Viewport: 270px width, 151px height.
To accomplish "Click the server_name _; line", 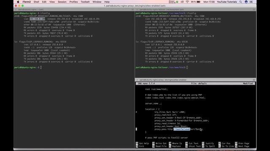I will pyautogui.click(x=153, y=104).
